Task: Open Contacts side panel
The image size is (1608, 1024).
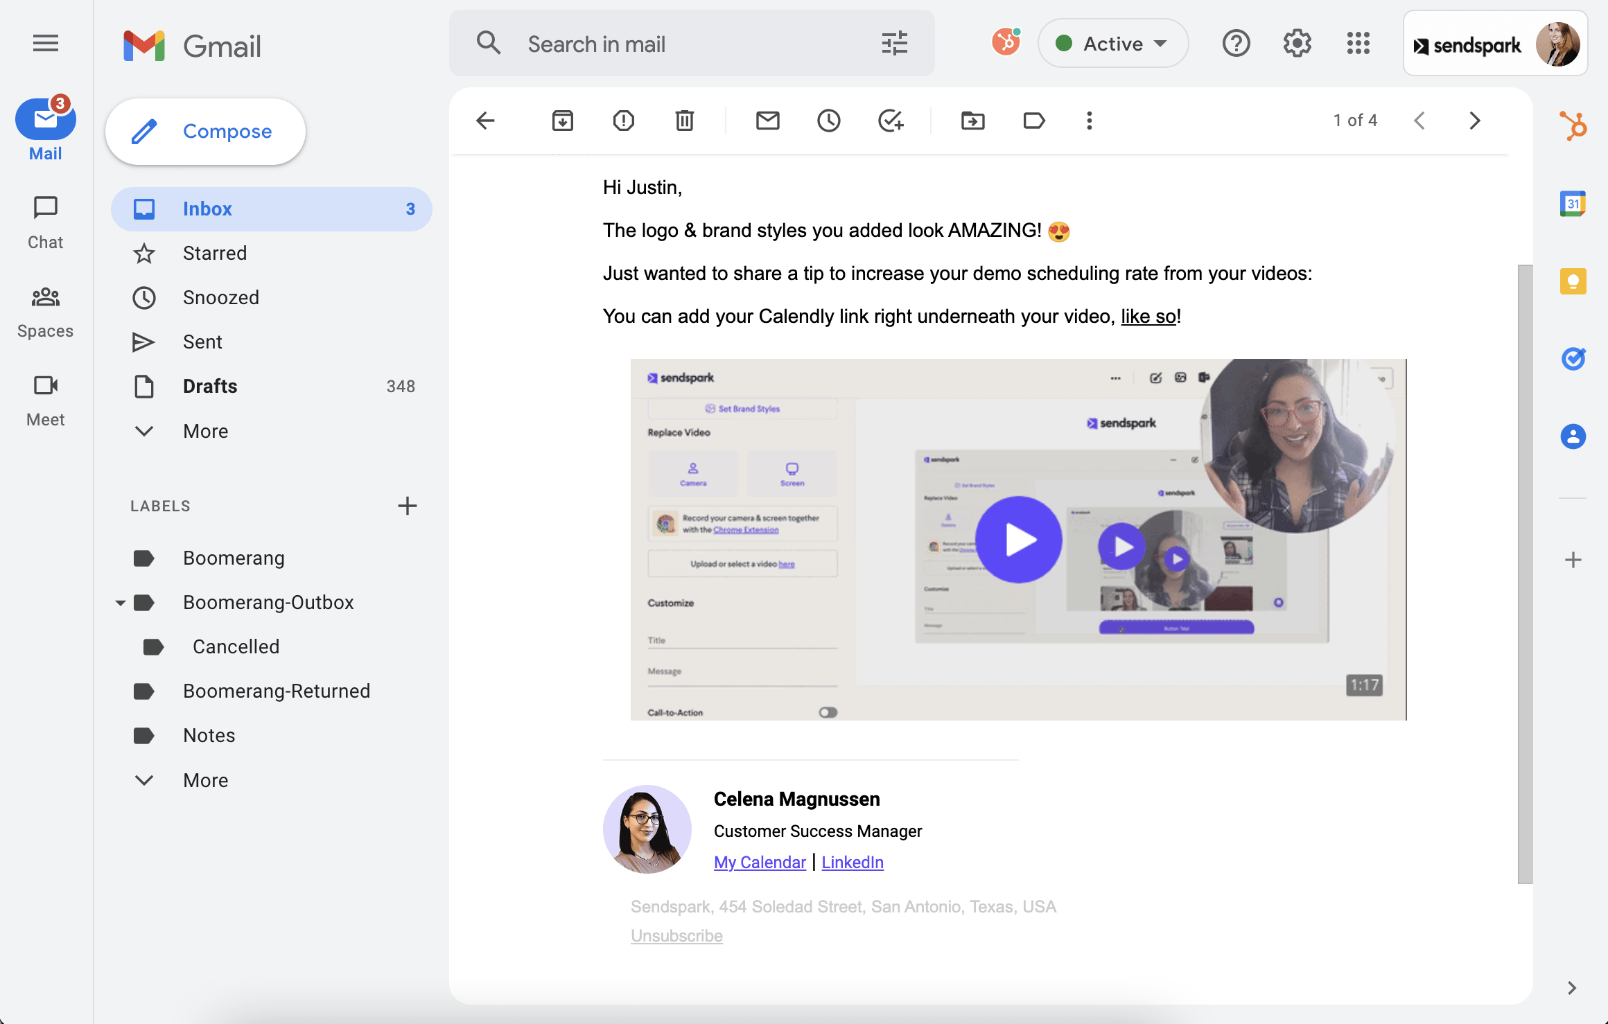Action: tap(1573, 436)
